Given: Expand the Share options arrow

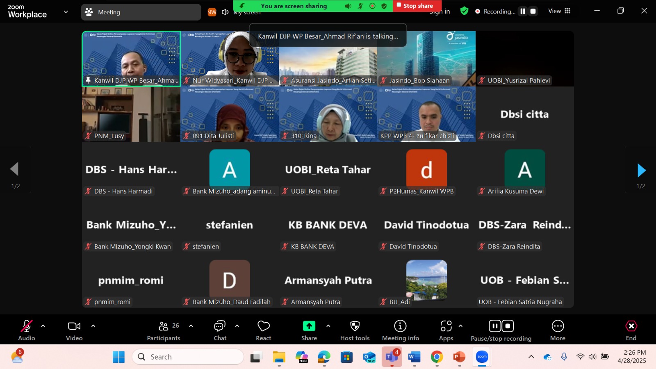Looking at the screenshot, I should click(328, 326).
